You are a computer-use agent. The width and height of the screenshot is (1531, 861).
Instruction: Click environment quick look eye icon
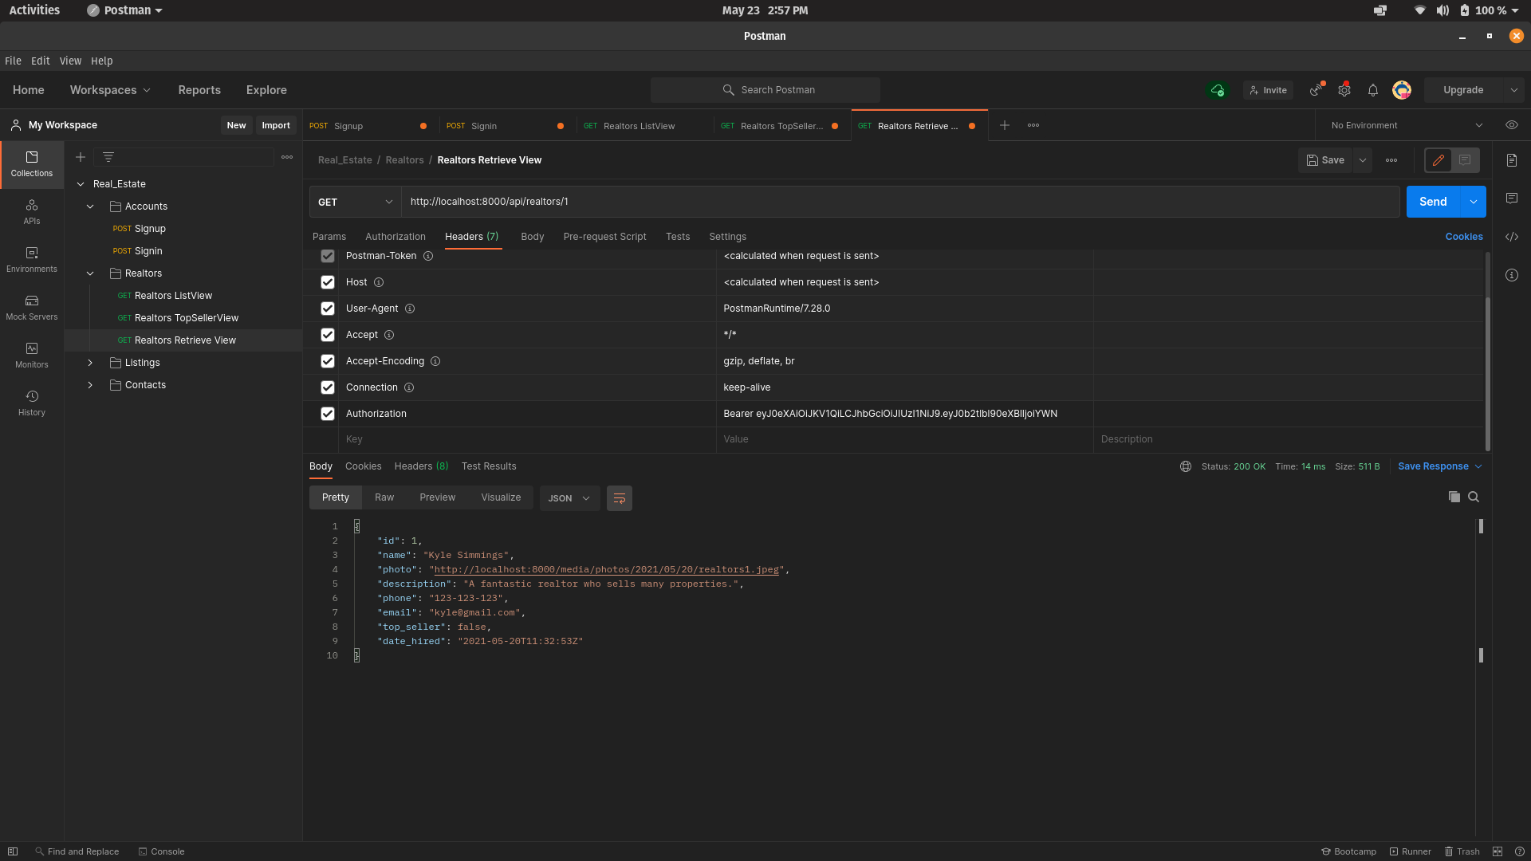(x=1511, y=125)
